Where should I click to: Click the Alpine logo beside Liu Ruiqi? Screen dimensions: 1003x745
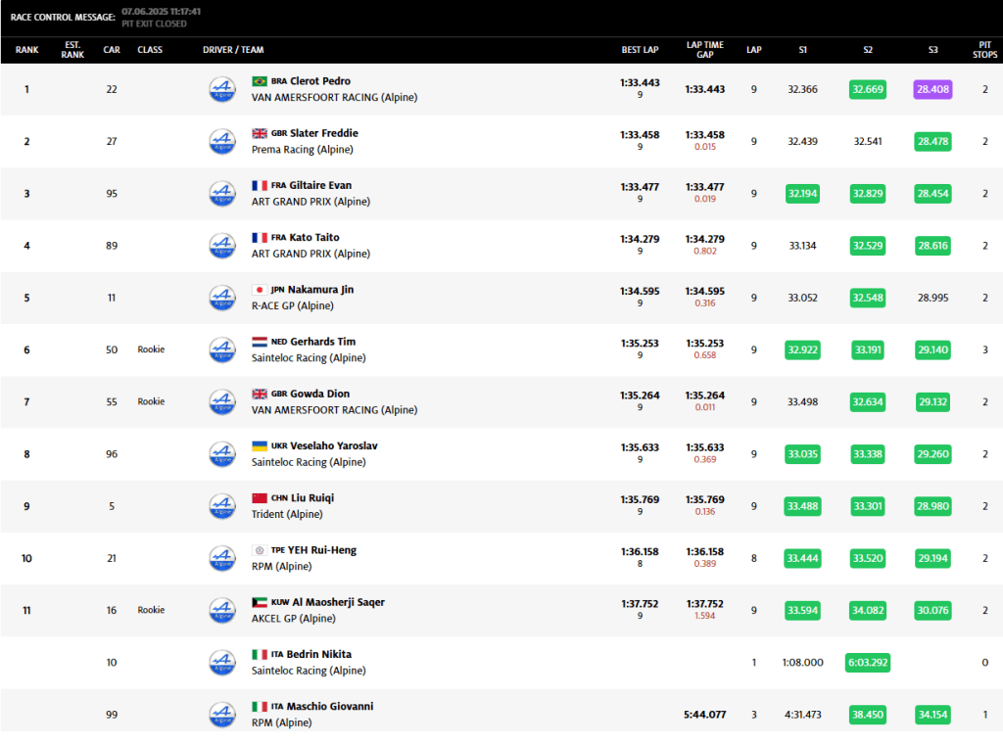tap(222, 506)
